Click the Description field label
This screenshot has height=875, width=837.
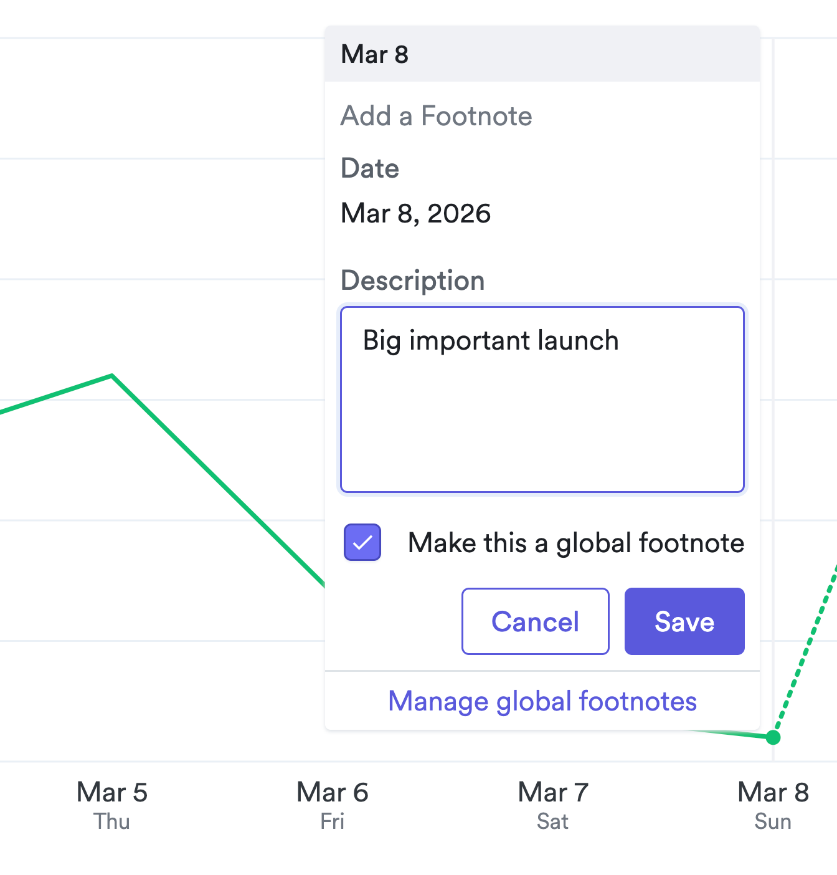(x=412, y=280)
